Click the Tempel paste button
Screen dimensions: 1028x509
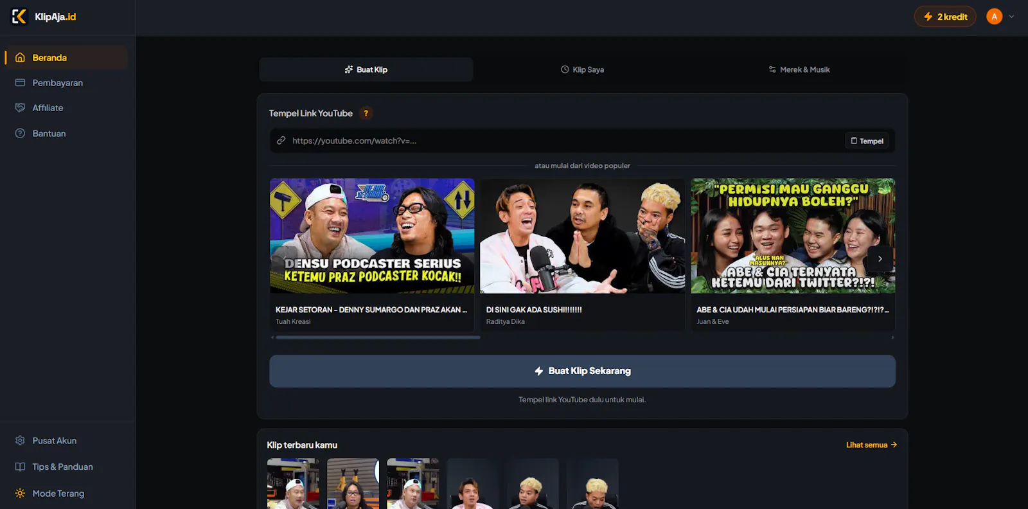(867, 141)
